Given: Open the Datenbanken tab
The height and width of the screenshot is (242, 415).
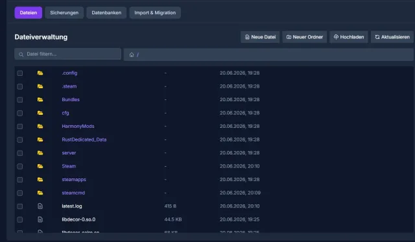Looking at the screenshot, I should pos(106,13).
